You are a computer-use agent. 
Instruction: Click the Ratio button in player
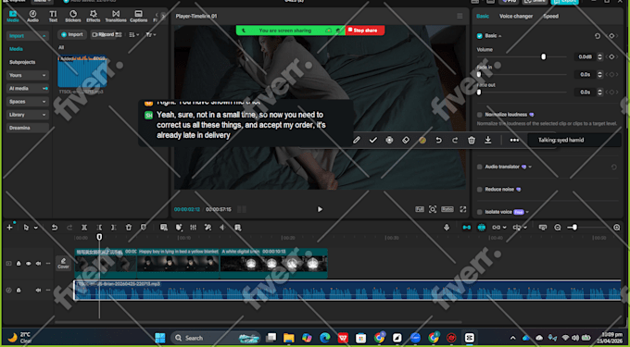tap(447, 209)
